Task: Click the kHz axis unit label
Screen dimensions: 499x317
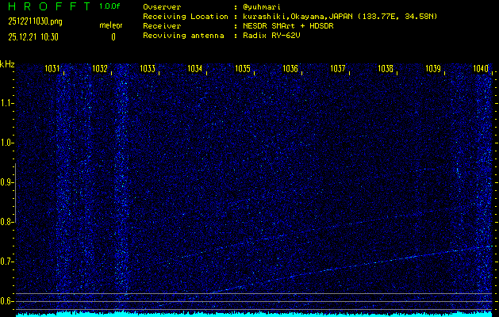Action: point(7,64)
